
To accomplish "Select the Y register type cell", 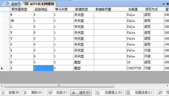I will pos(22,56).
